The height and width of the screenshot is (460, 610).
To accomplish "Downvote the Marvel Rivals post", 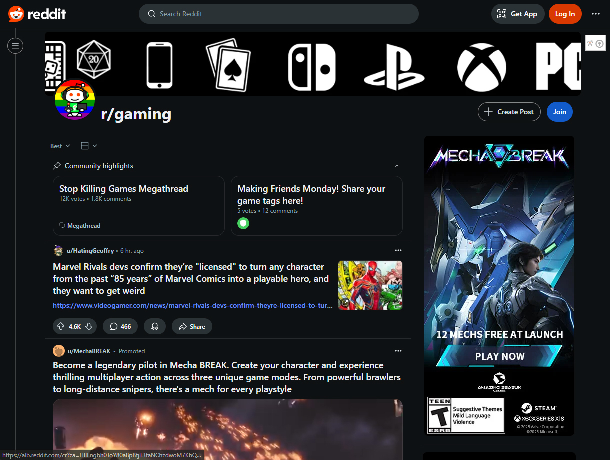I will pos(89,326).
